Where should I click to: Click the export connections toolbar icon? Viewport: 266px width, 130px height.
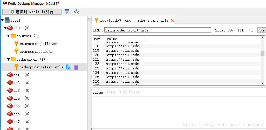pyautogui.click(x=76, y=12)
